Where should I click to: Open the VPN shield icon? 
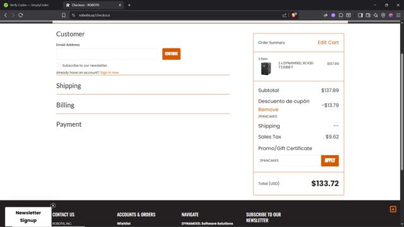click(x=383, y=15)
